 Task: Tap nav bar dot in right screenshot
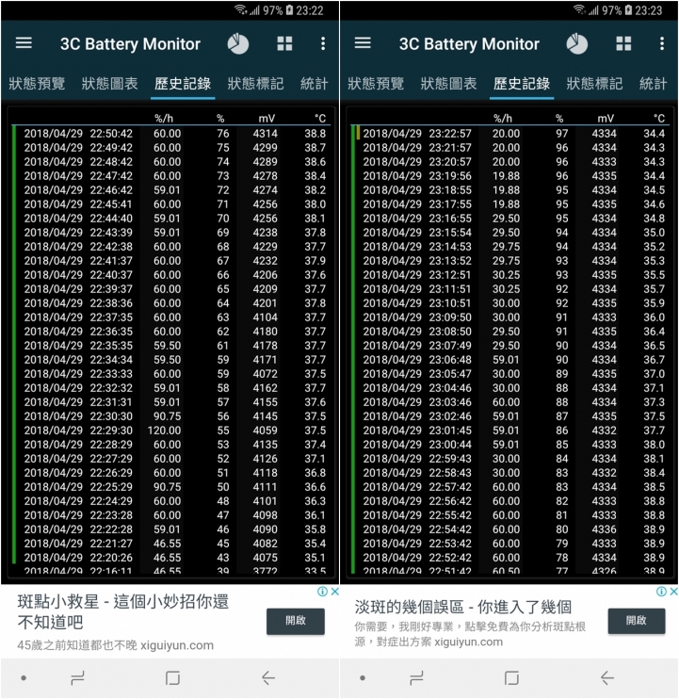(363, 678)
